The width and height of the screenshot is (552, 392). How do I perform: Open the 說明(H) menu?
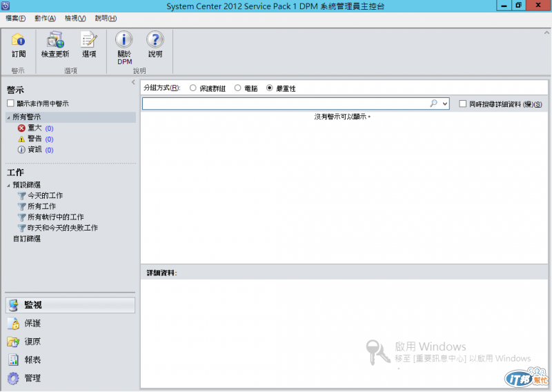(x=106, y=19)
